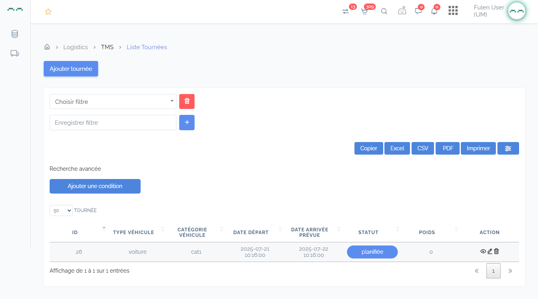
Task: Click the ID cell 26
Action: point(79,252)
